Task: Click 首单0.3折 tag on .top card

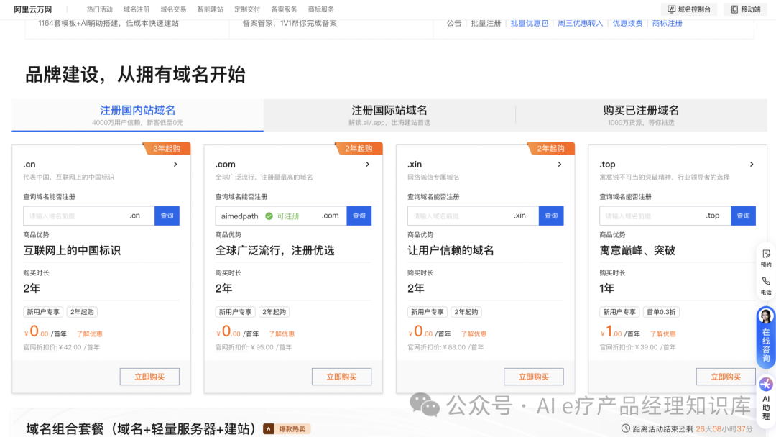Action: (x=661, y=312)
